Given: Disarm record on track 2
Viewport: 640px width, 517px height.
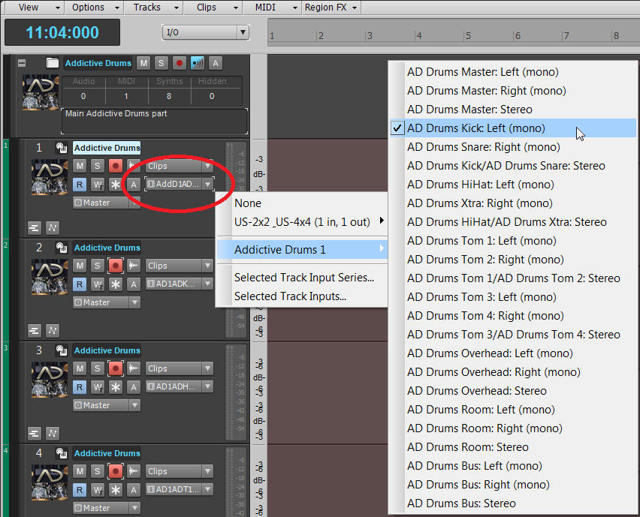Looking at the screenshot, I should [116, 266].
